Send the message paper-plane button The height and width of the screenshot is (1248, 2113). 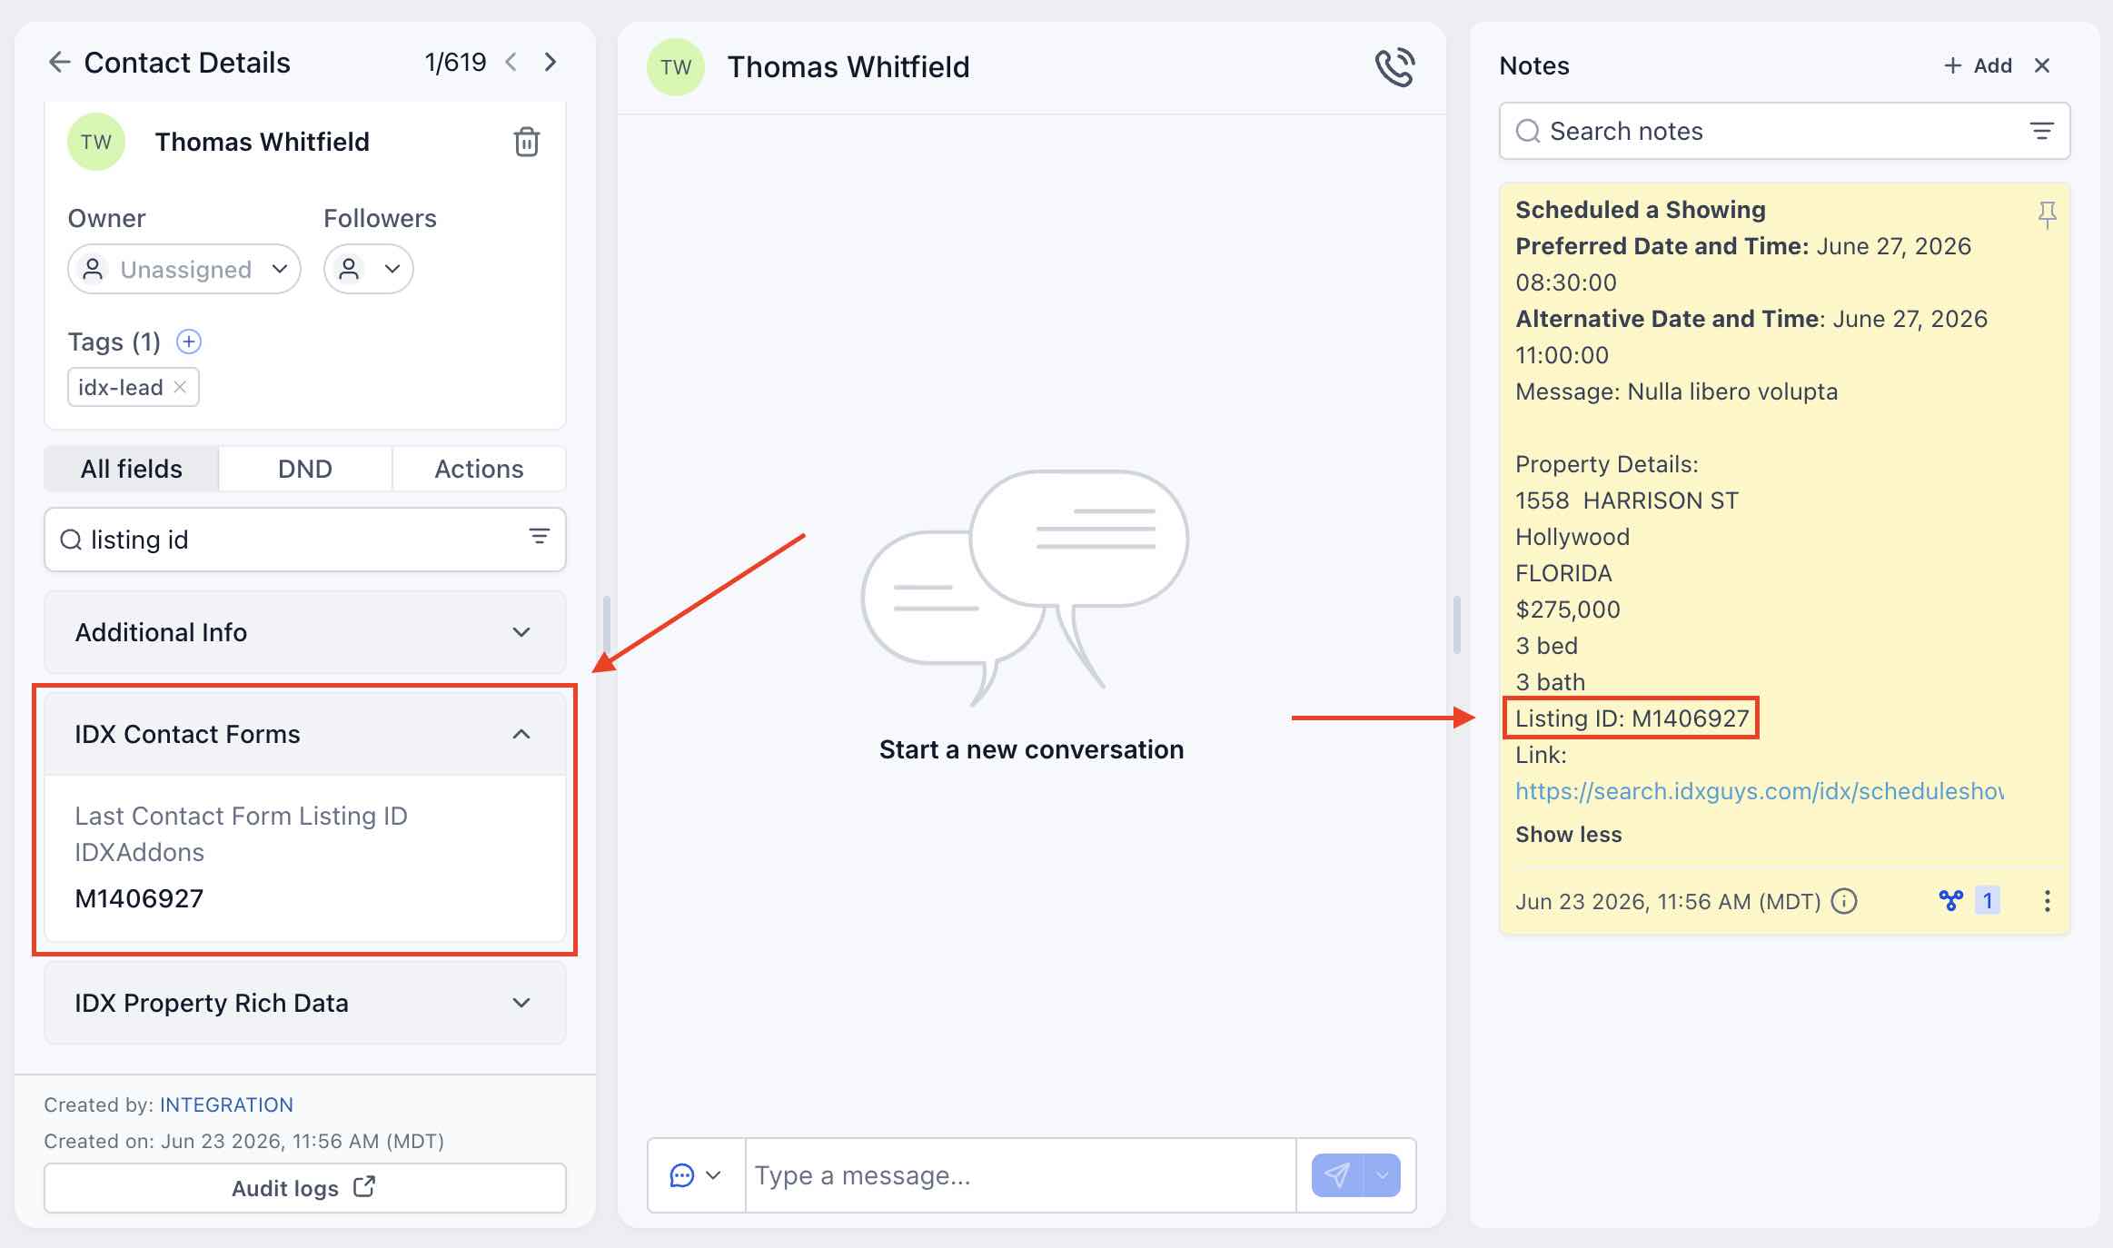point(1337,1175)
